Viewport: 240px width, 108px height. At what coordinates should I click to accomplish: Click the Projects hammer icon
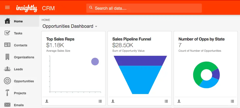tap(7, 93)
